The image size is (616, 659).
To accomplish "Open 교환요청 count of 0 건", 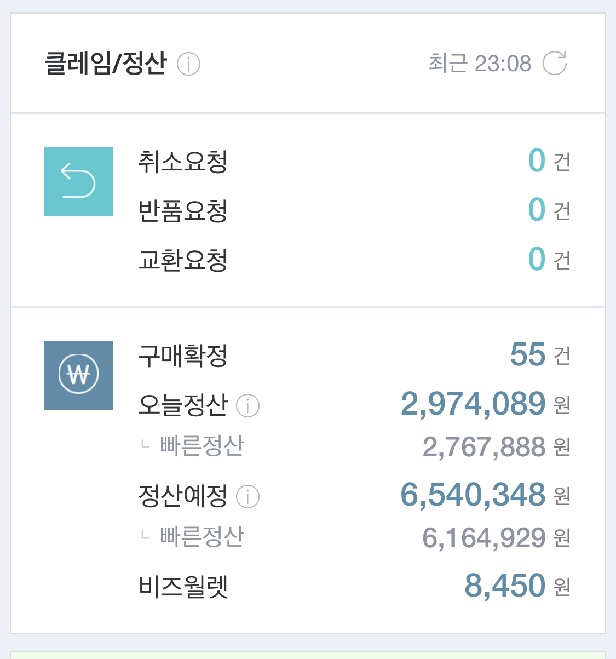I will [x=549, y=259].
